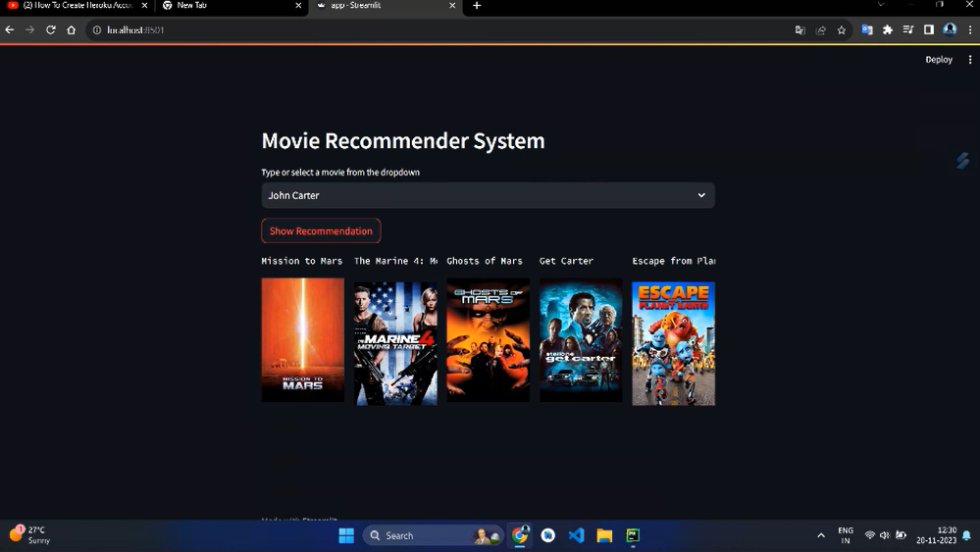The height and width of the screenshot is (552, 980).
Task: Open the Streamlit three-dot app menu
Action: point(969,60)
